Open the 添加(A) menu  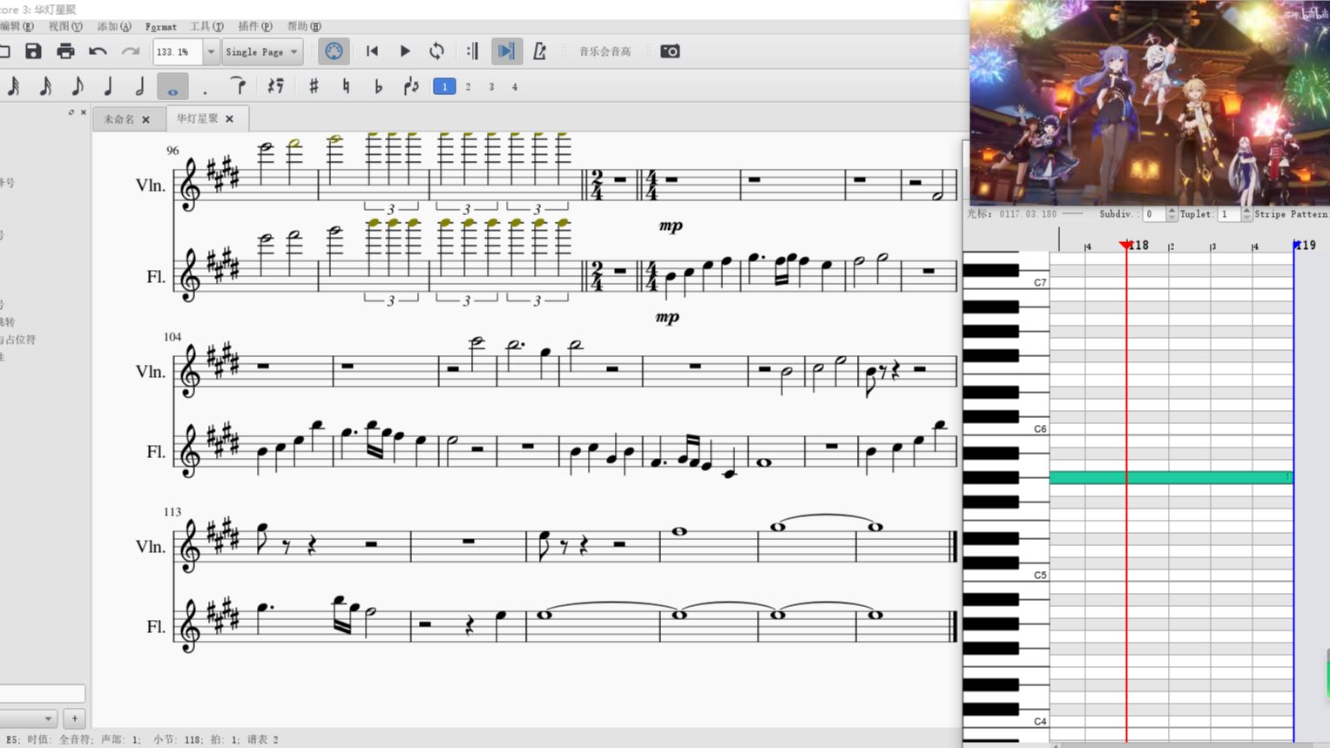[x=114, y=26]
